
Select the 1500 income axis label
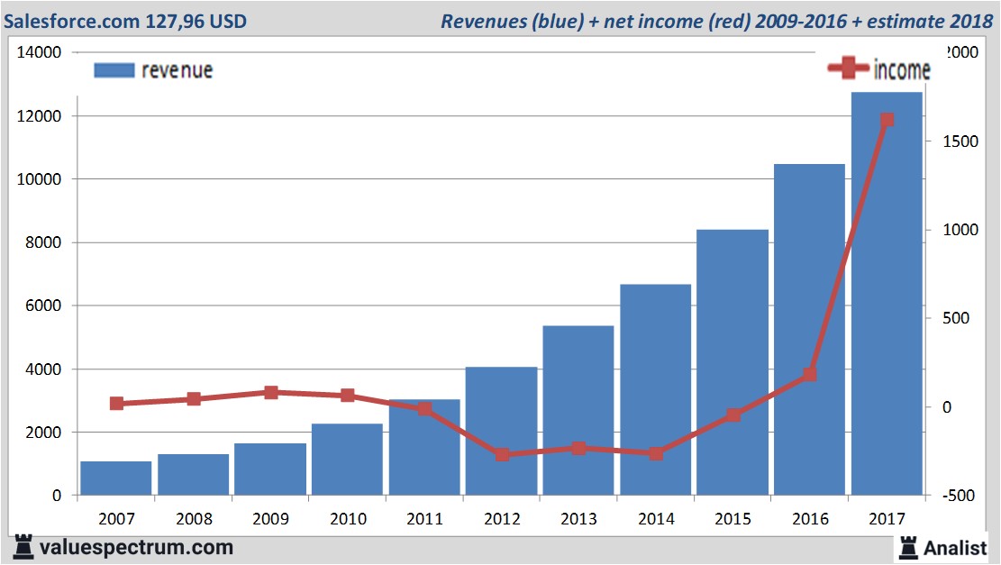click(x=960, y=141)
